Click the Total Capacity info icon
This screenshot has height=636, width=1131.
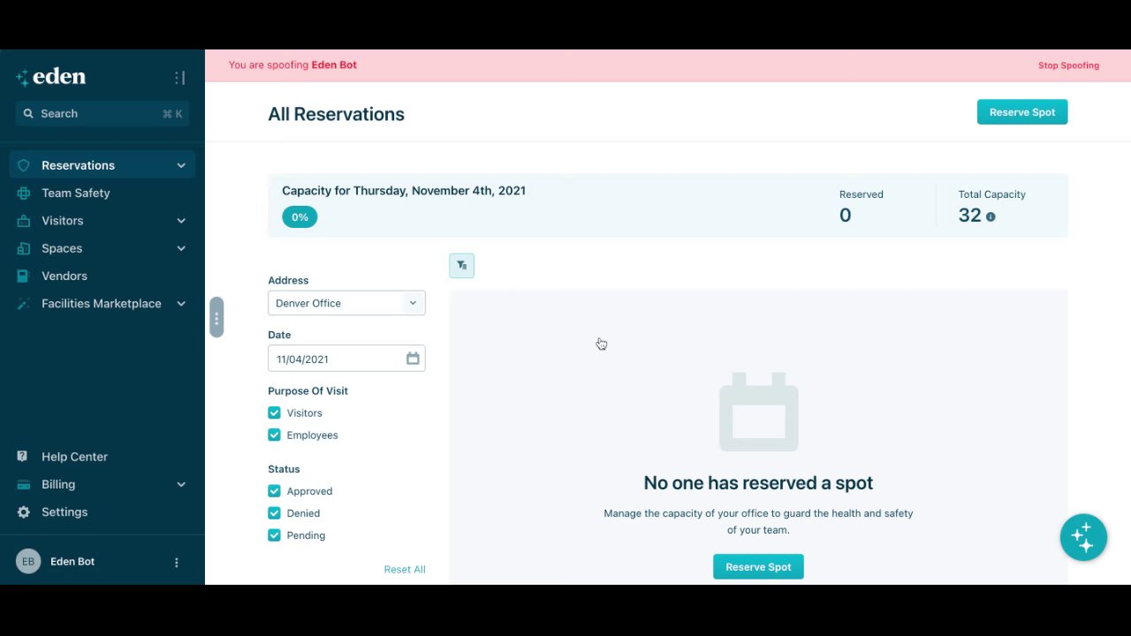pos(991,216)
